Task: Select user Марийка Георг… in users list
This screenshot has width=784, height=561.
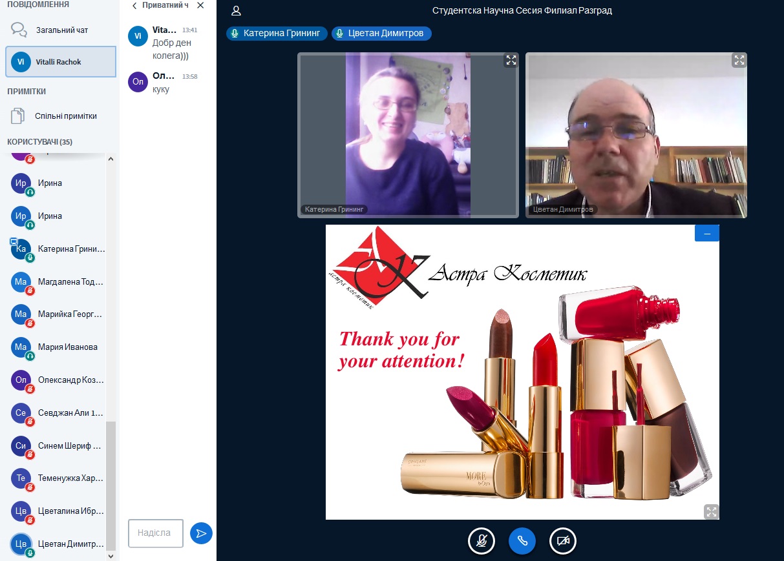Action: (x=58, y=314)
